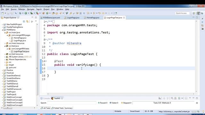Click TestNG panel next failure arrow icon
This screenshot has height=115, width=205.
[164, 98]
